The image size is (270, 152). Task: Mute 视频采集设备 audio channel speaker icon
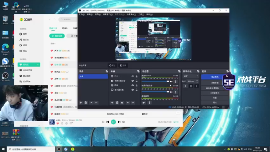coord(171,92)
